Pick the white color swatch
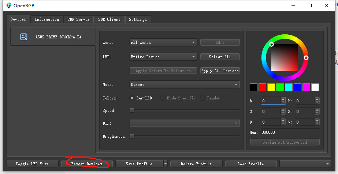338x174 pixels. (x=315, y=87)
